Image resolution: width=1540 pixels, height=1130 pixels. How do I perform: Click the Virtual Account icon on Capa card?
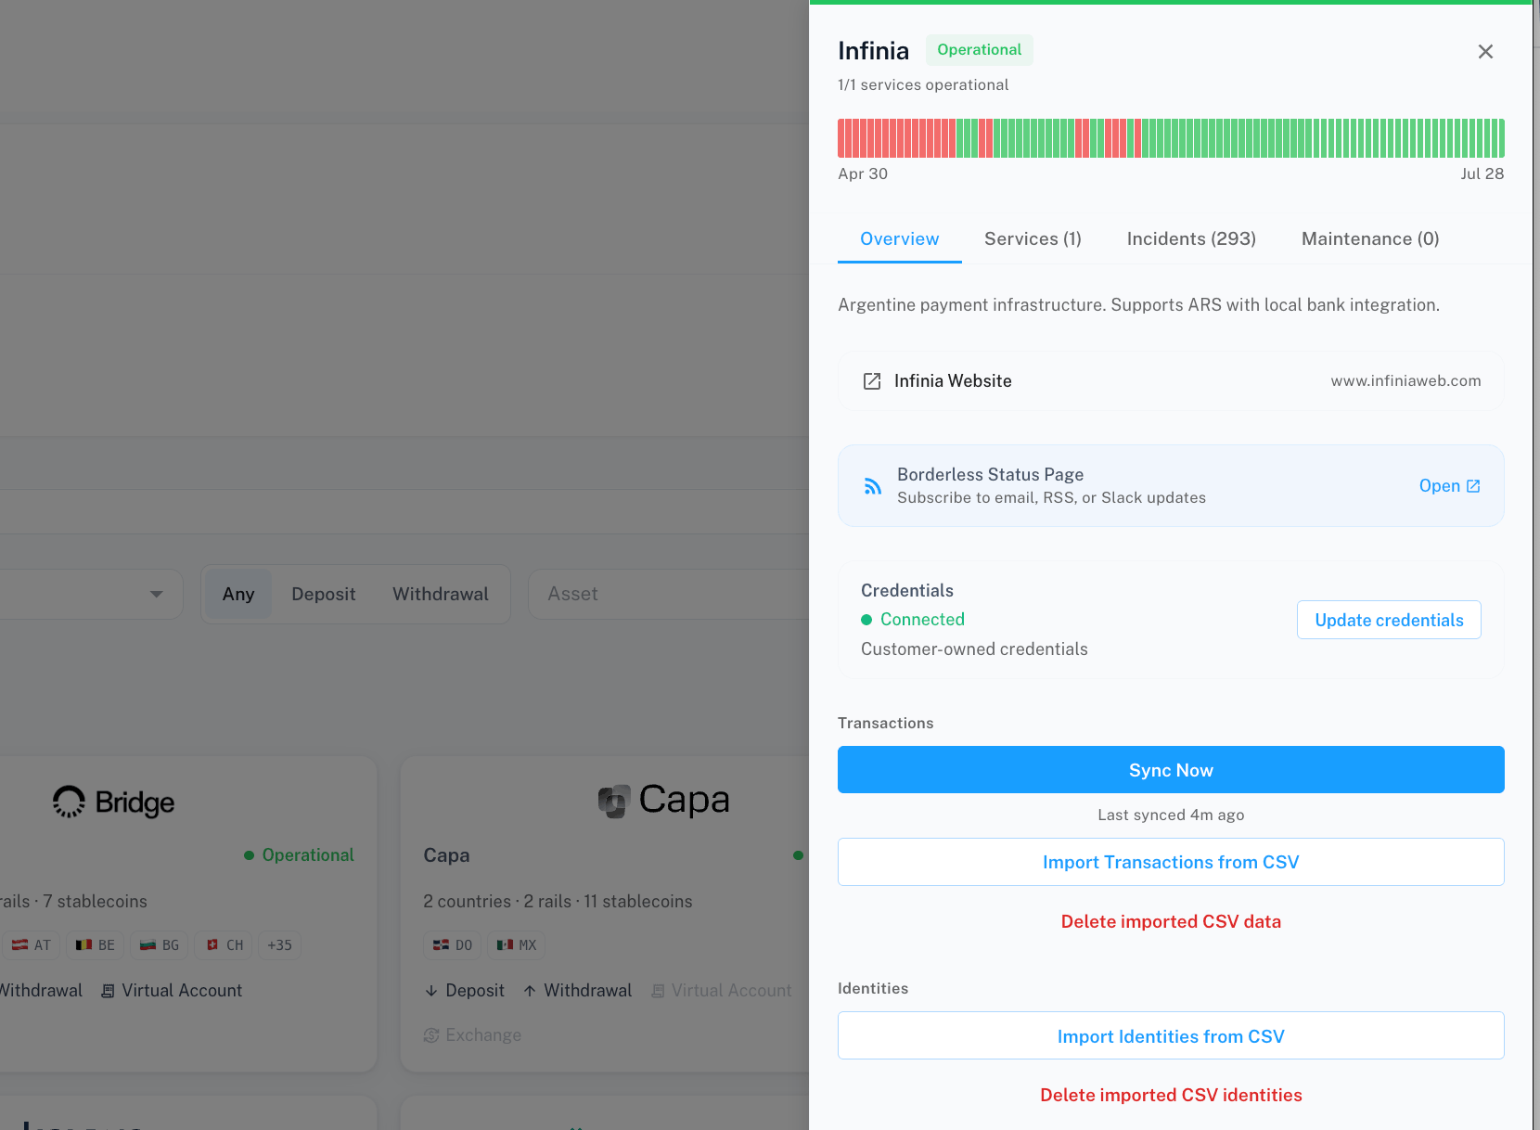658,991
